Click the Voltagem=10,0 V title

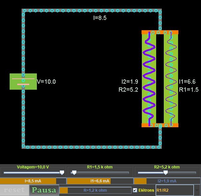(x=33, y=167)
